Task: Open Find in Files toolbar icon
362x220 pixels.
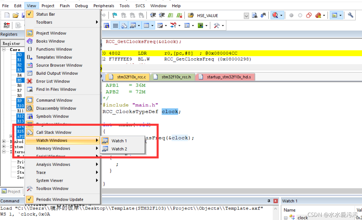Action: [191, 15]
